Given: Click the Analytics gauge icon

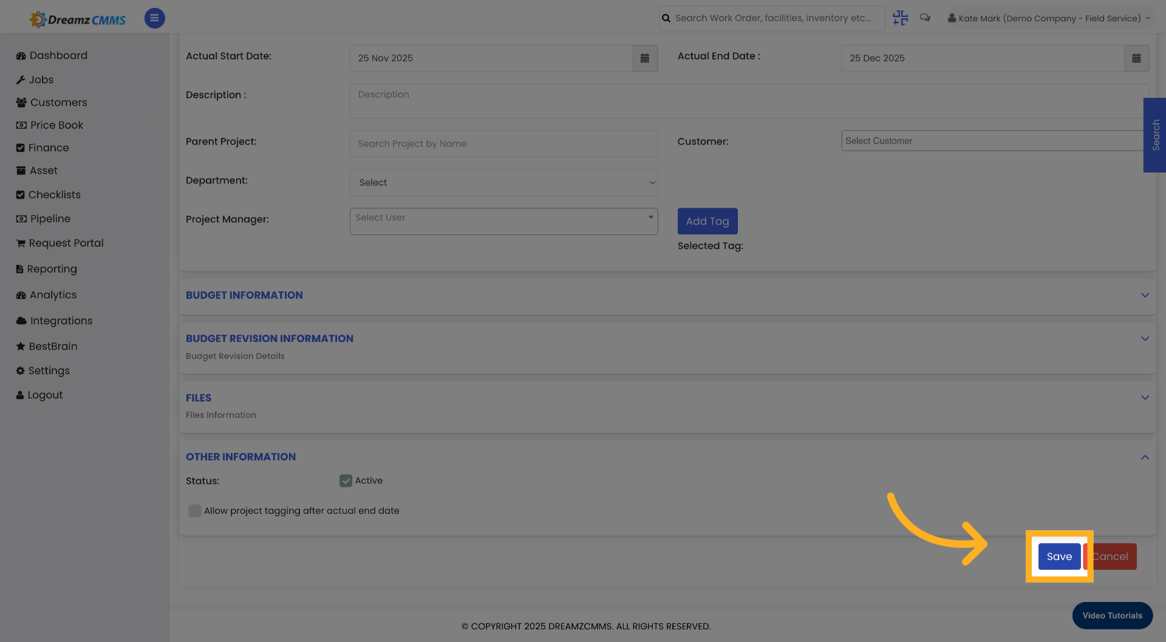Looking at the screenshot, I should coord(21,295).
